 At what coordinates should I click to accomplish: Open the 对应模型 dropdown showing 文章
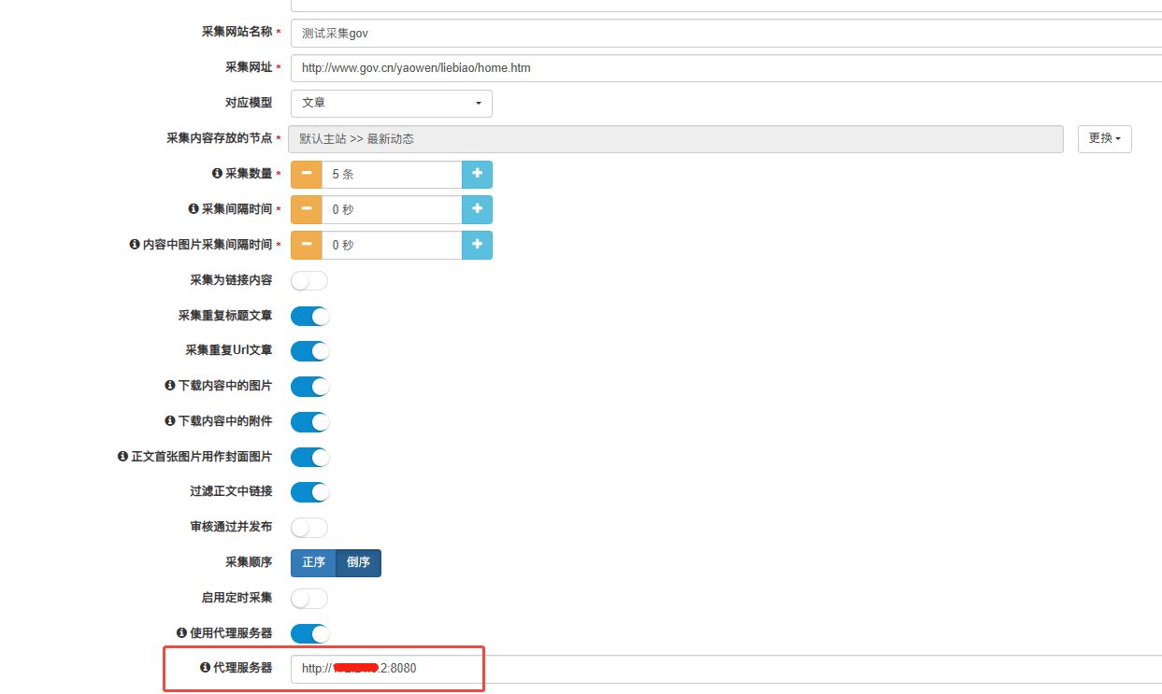pos(391,104)
